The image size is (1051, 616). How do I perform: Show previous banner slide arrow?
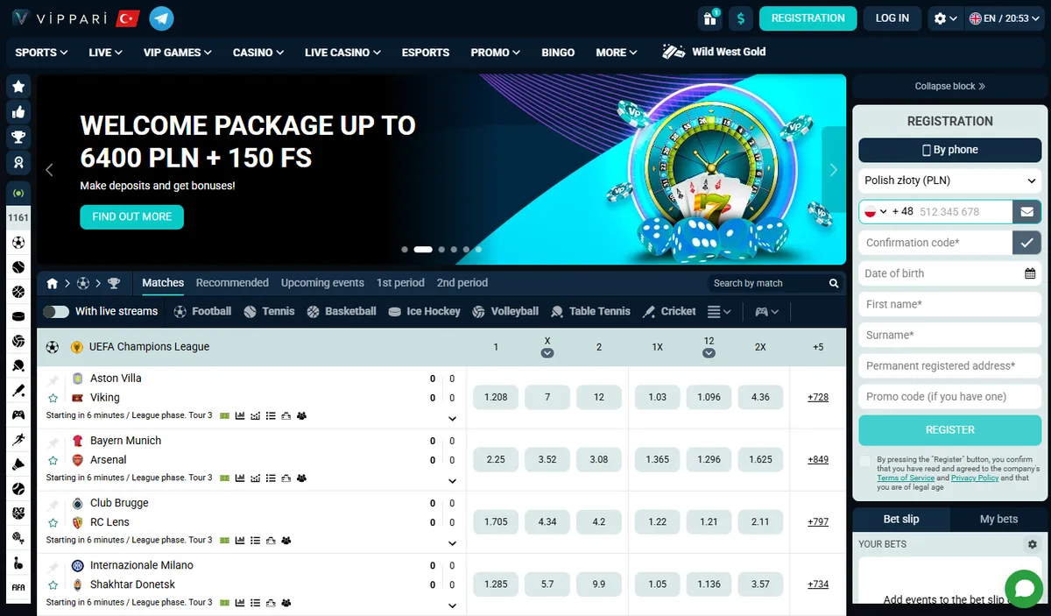point(49,170)
